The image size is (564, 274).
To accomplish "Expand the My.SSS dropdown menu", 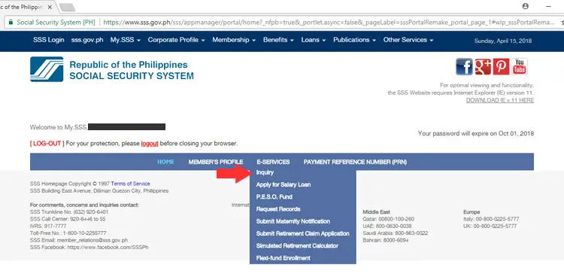I will tap(125, 40).
